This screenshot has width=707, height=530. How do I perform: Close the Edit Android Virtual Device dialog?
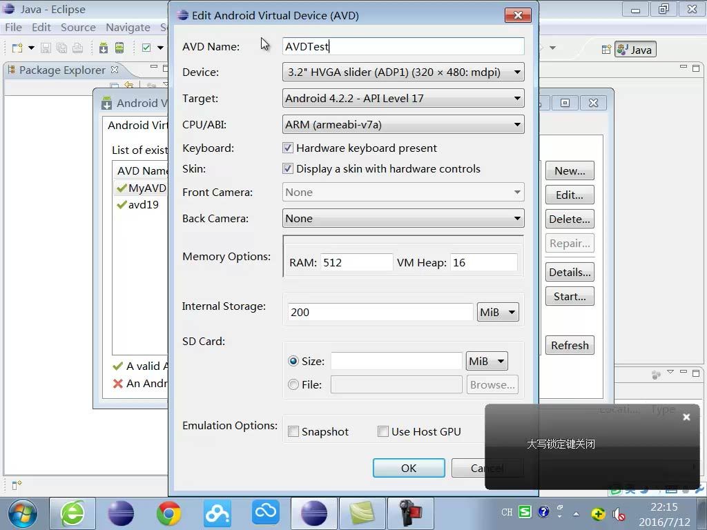518,15
